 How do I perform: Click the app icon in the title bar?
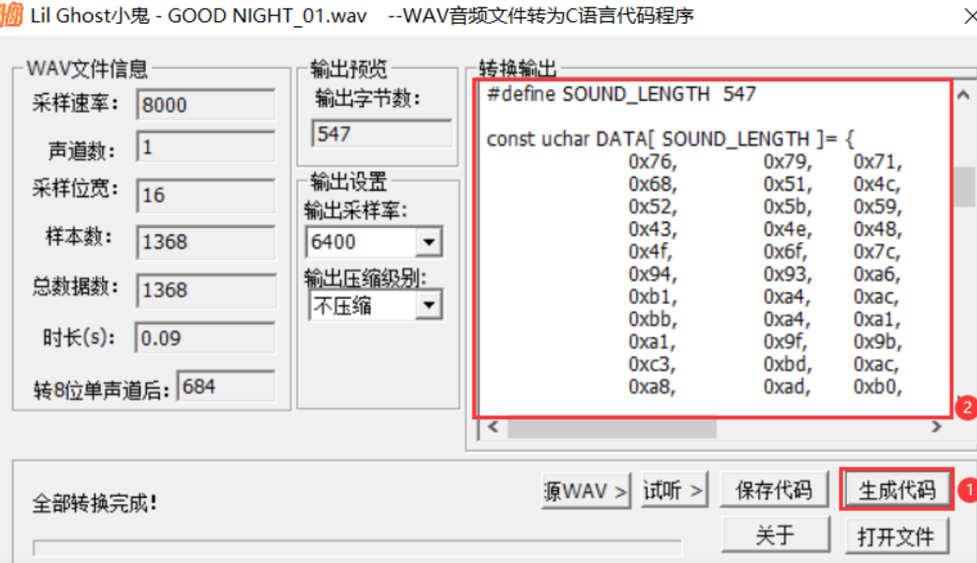coord(11,14)
